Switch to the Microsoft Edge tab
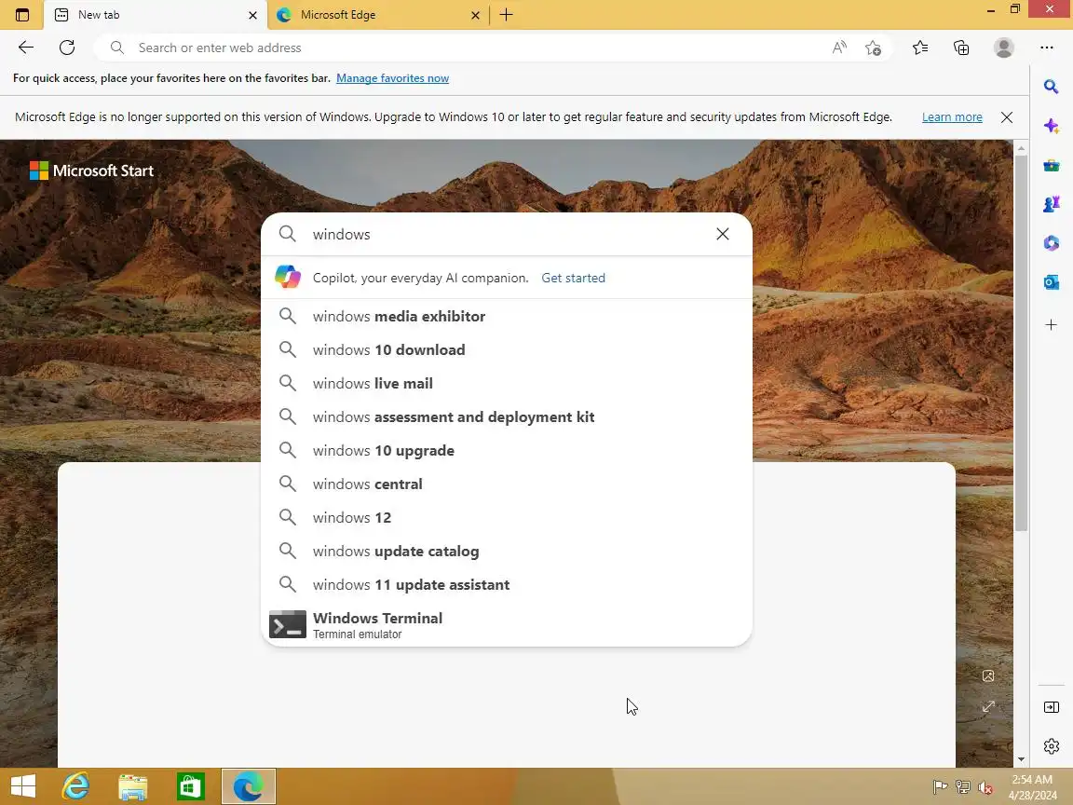The width and height of the screenshot is (1073, 805). 378,14
